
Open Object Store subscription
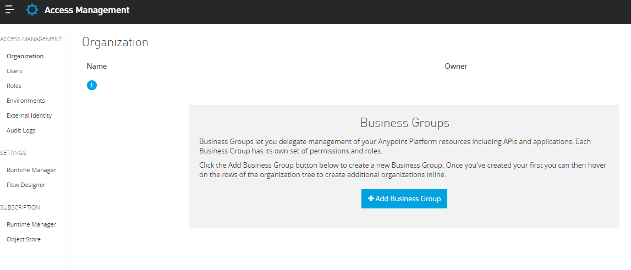click(x=24, y=239)
